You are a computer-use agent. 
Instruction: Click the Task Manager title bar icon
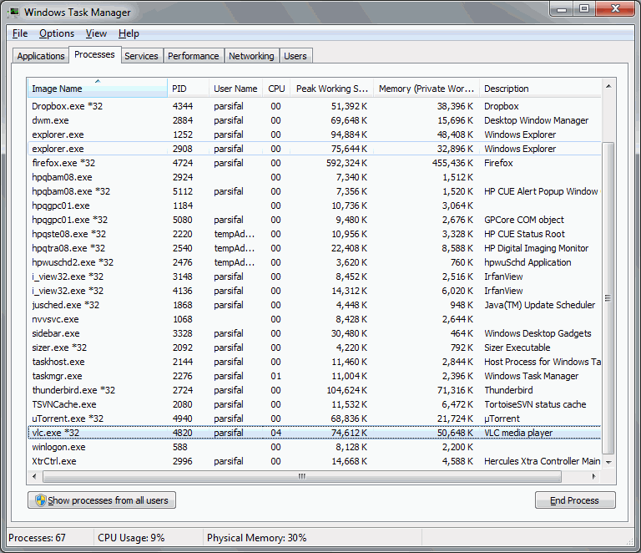[13, 12]
